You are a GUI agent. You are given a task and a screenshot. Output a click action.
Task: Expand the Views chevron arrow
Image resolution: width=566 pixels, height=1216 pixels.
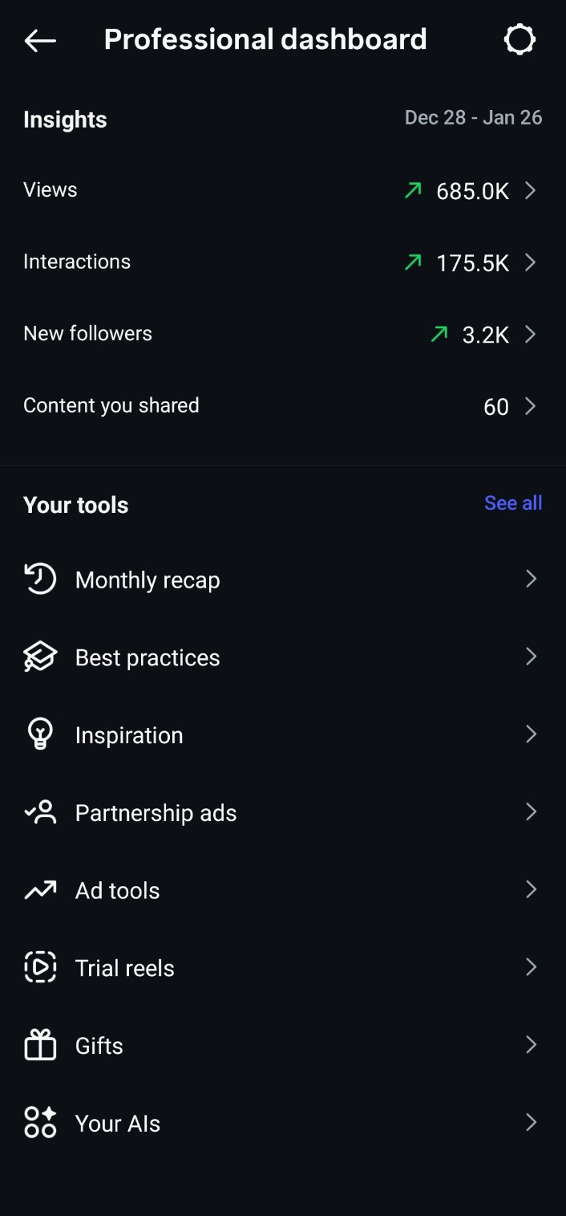pyautogui.click(x=530, y=191)
